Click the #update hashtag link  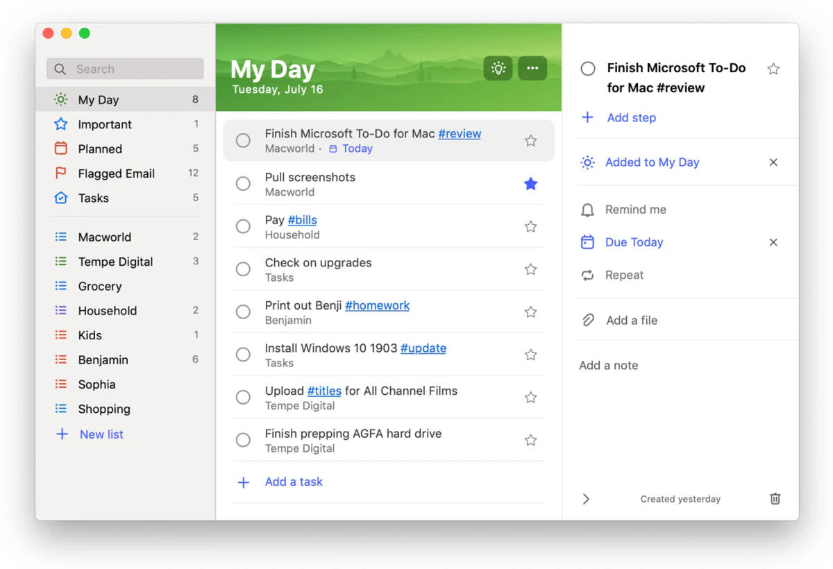[423, 348]
